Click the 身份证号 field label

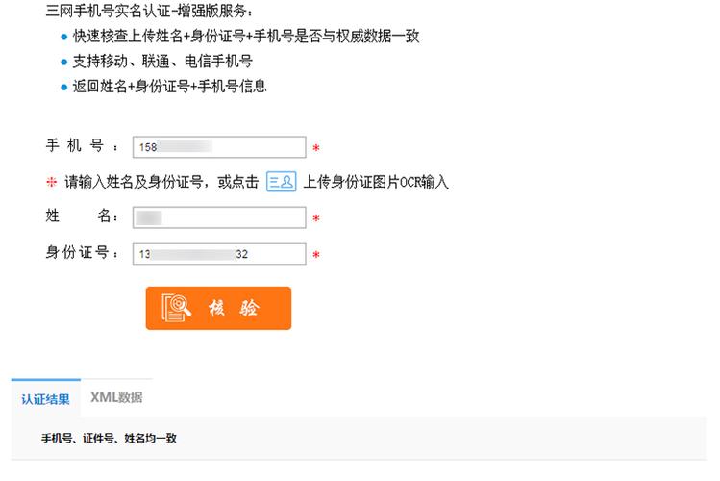[x=82, y=252]
